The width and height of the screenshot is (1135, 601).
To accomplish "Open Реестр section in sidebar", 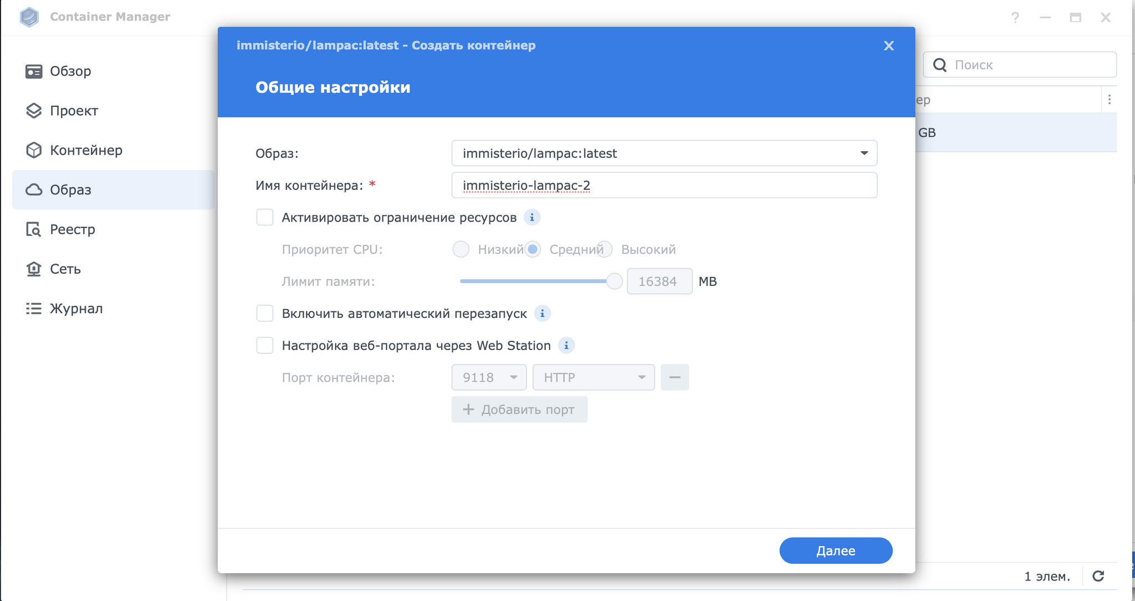I will click(72, 229).
